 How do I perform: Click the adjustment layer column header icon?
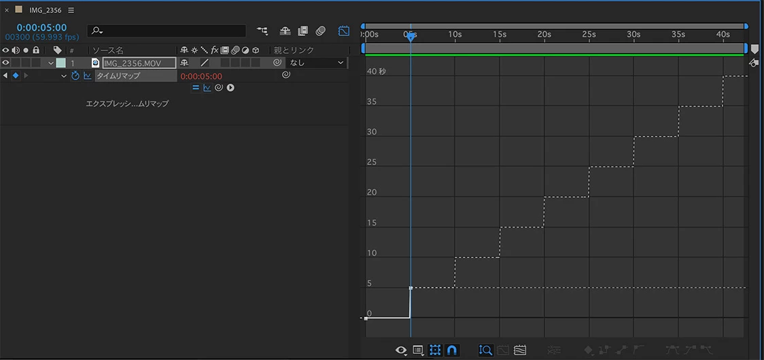(x=245, y=50)
